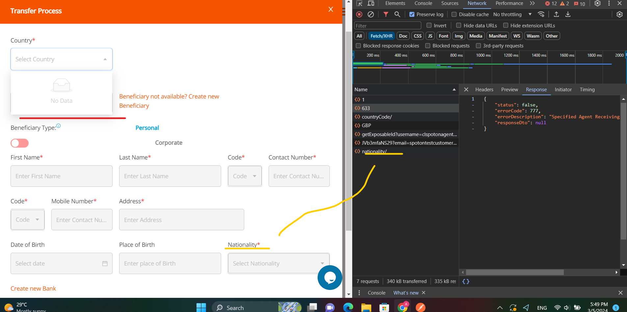Toggle Preserve log checkbox
Image resolution: width=627 pixels, height=312 pixels.
click(x=412, y=14)
